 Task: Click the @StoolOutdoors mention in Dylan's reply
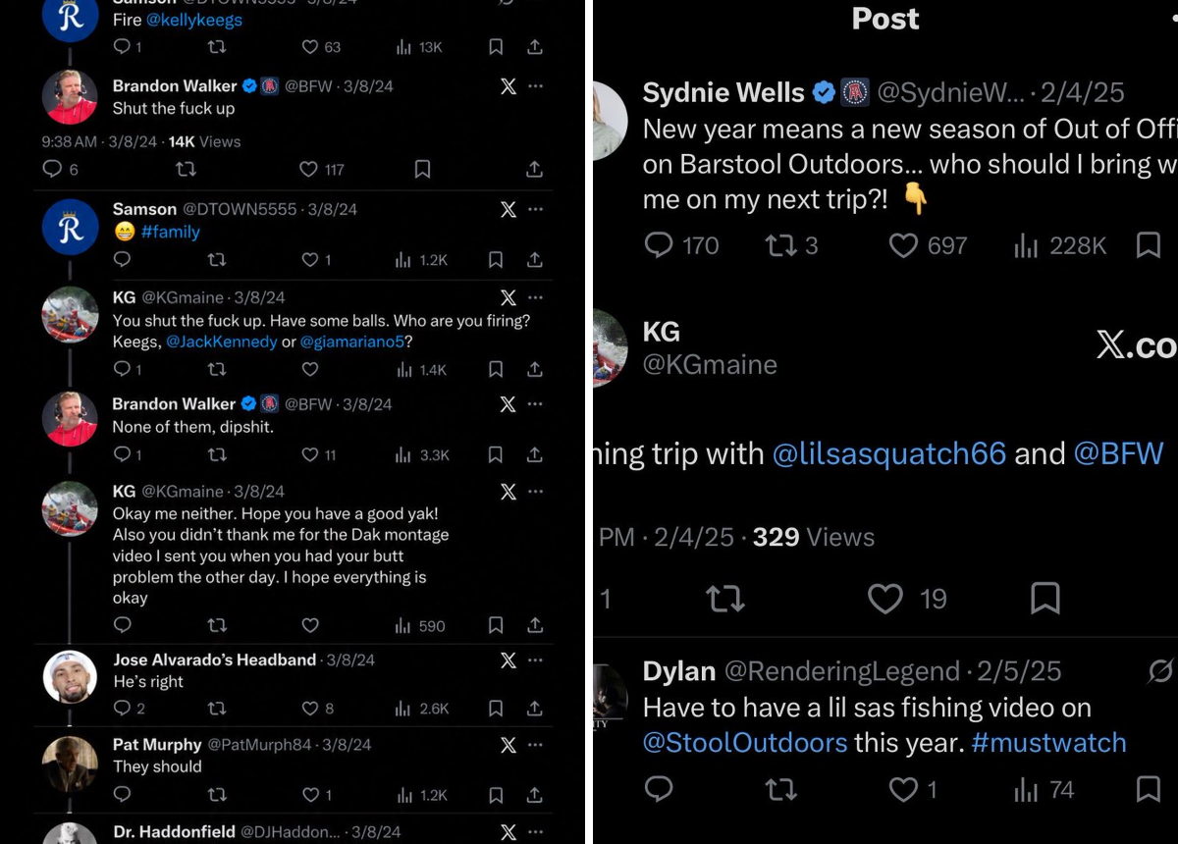pyautogui.click(x=745, y=743)
